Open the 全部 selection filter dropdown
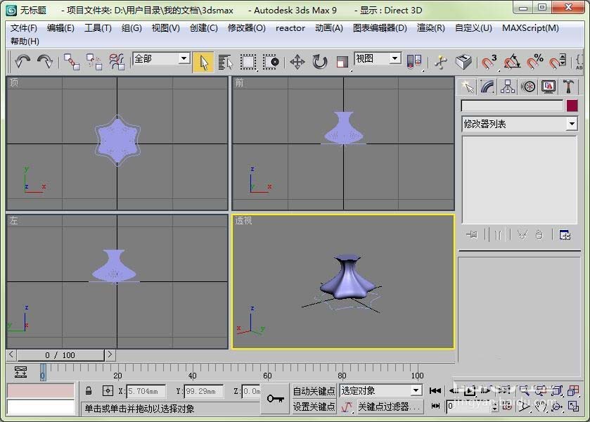This screenshot has width=590, height=422. coord(161,58)
